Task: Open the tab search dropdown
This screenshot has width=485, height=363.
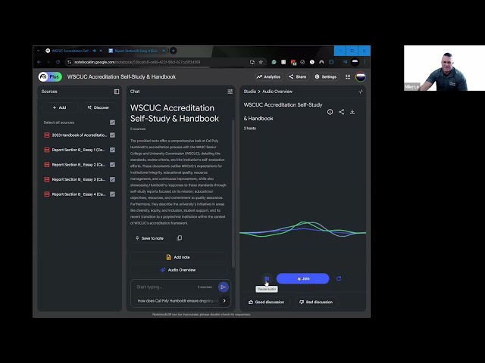Action: (38, 51)
